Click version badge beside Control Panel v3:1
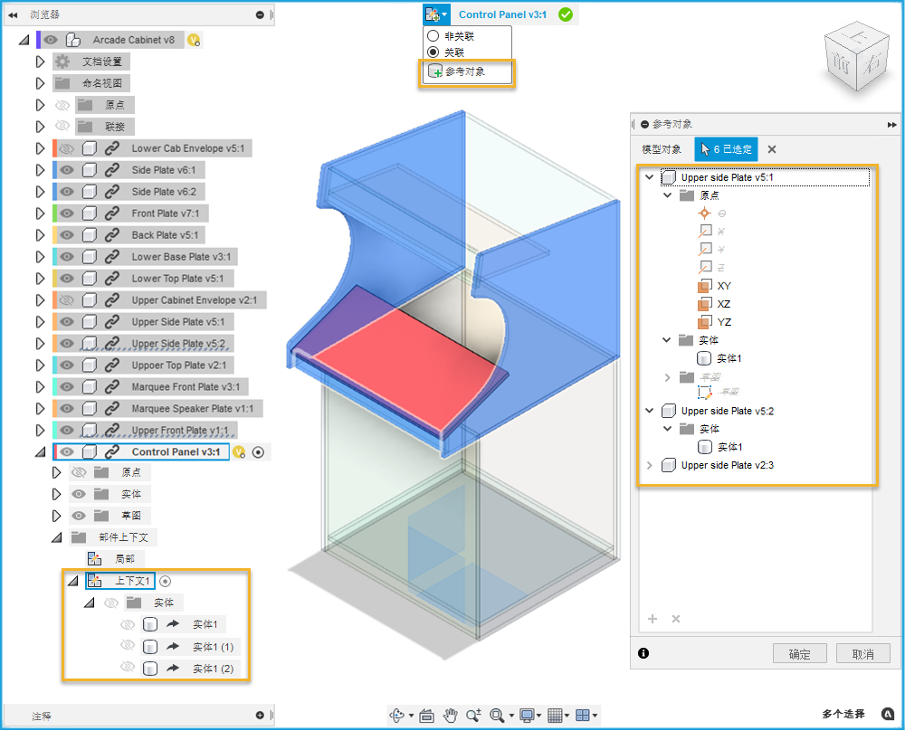The height and width of the screenshot is (731, 905). coord(239,452)
